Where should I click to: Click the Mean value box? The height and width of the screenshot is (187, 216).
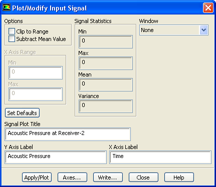click(x=106, y=84)
